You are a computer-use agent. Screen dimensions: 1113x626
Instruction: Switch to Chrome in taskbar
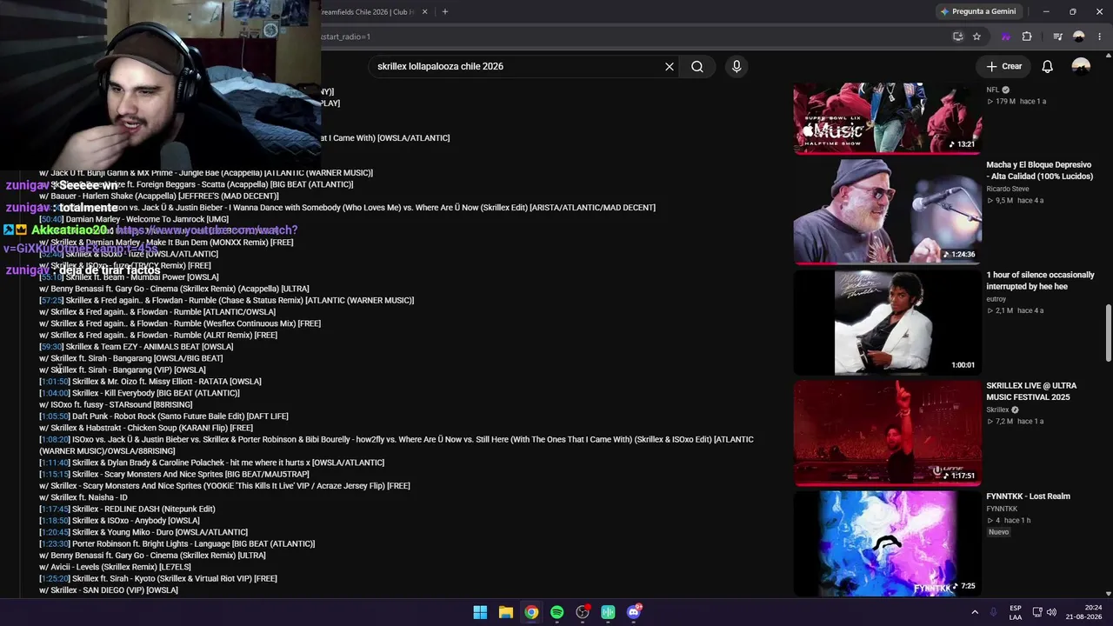(x=531, y=612)
